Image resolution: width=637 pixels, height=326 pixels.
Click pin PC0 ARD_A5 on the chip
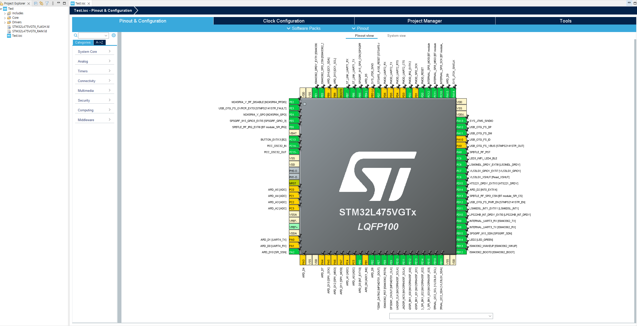(294, 190)
